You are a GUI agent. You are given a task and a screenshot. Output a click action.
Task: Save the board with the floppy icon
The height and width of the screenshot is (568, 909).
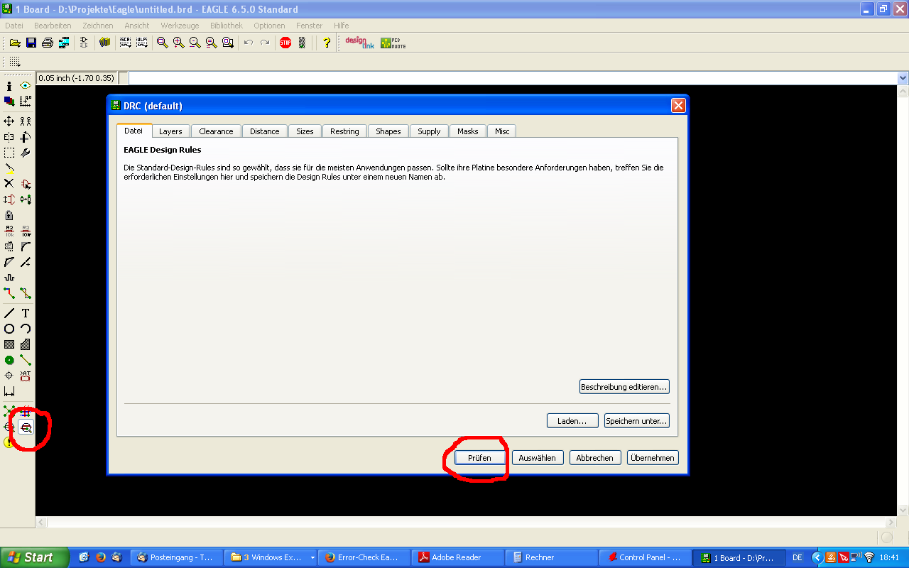[x=31, y=43]
